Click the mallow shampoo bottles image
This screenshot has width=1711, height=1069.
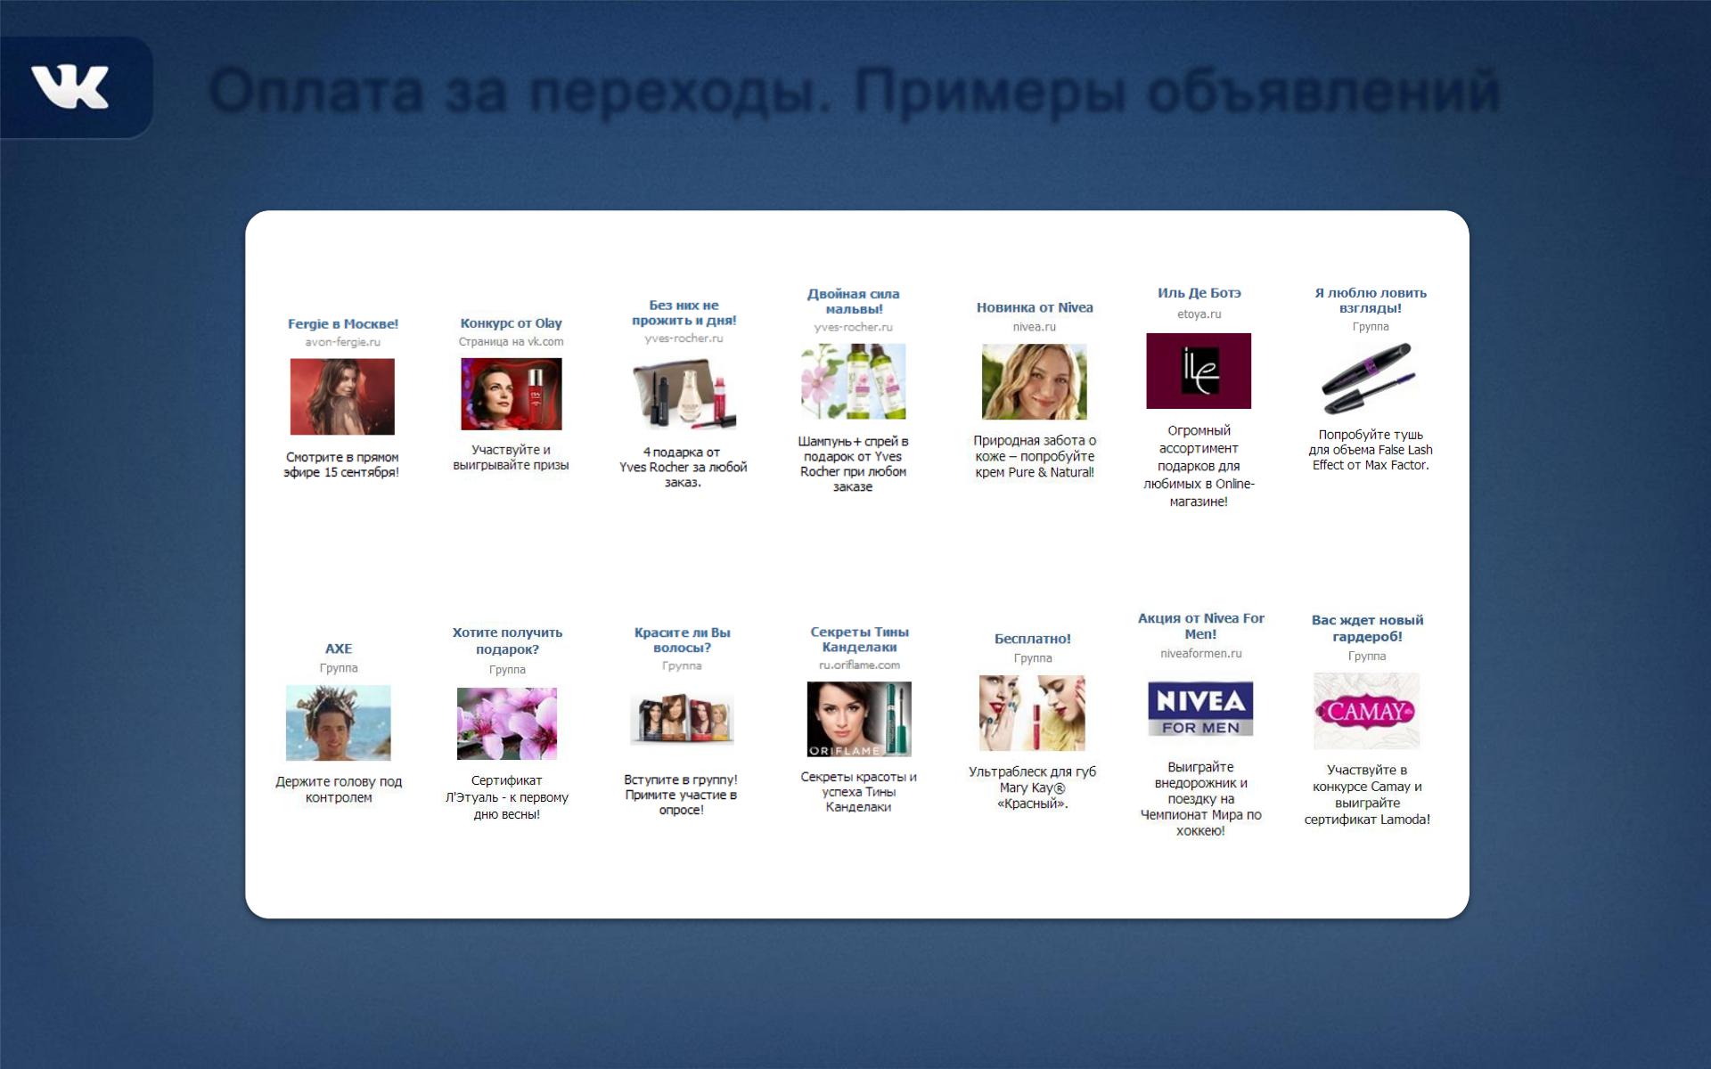(x=853, y=381)
